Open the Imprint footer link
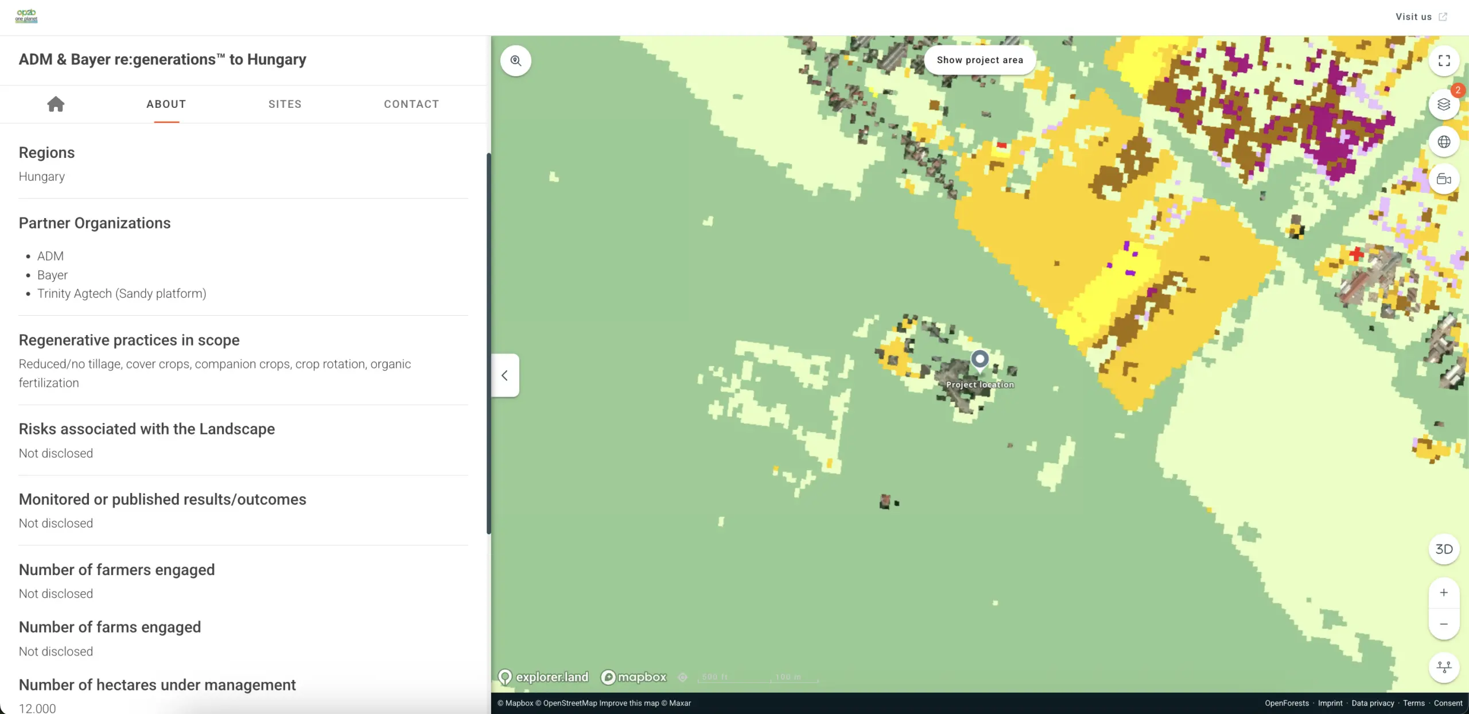The width and height of the screenshot is (1469, 714). (x=1330, y=703)
